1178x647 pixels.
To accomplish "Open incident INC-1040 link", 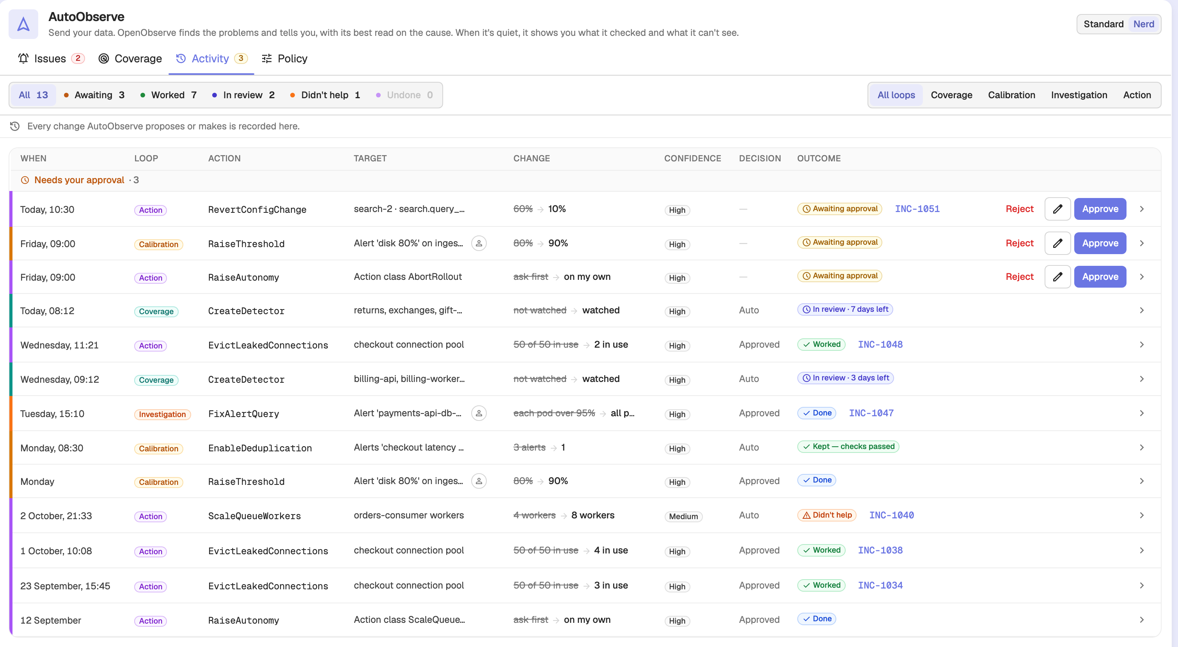I will click(x=891, y=515).
